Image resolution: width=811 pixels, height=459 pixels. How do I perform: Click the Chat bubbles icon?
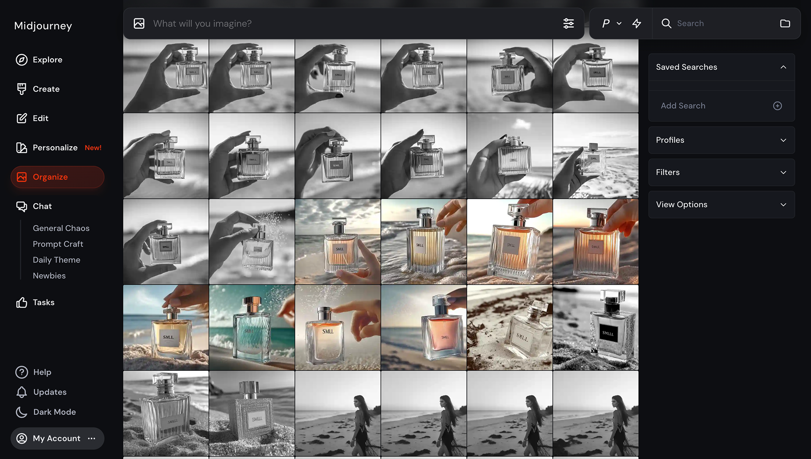[22, 206]
